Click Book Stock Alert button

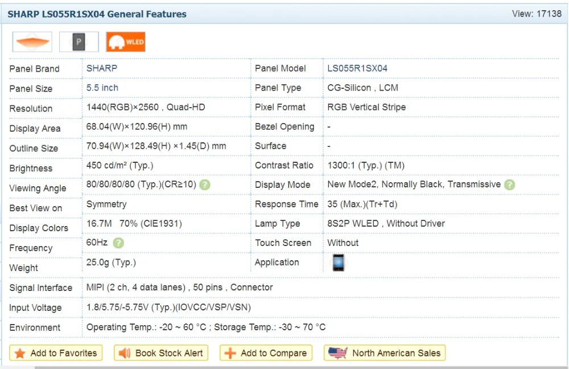point(161,352)
